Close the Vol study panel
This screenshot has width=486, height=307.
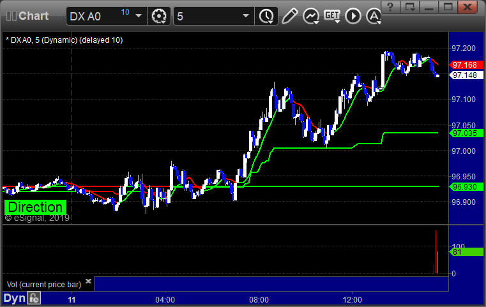(x=88, y=281)
